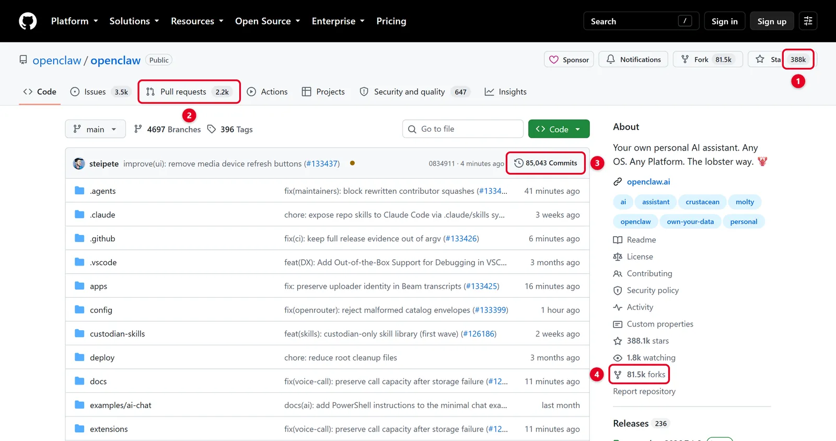Expand the main branch selector
The image size is (836, 441).
(95, 129)
